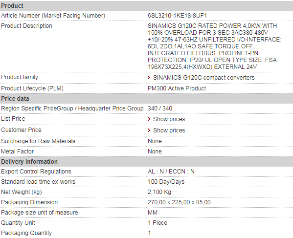The width and height of the screenshot is (293, 238).
Task: Select the Delivery information section header
Action: 147,162
